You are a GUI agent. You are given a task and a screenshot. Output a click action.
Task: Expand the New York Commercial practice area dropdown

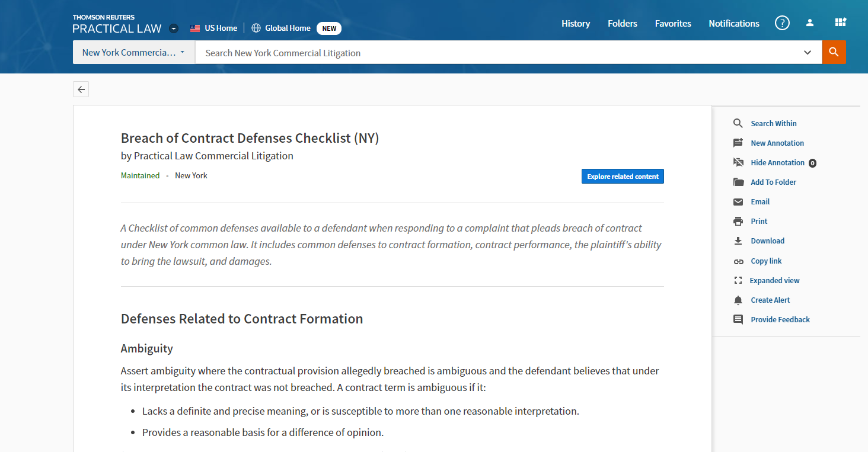(x=133, y=52)
